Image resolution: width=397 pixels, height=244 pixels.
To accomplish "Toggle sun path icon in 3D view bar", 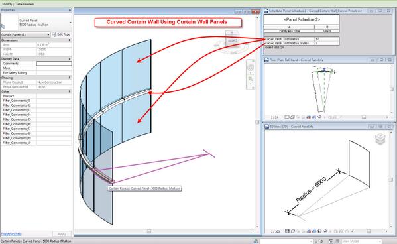I will (298, 231).
